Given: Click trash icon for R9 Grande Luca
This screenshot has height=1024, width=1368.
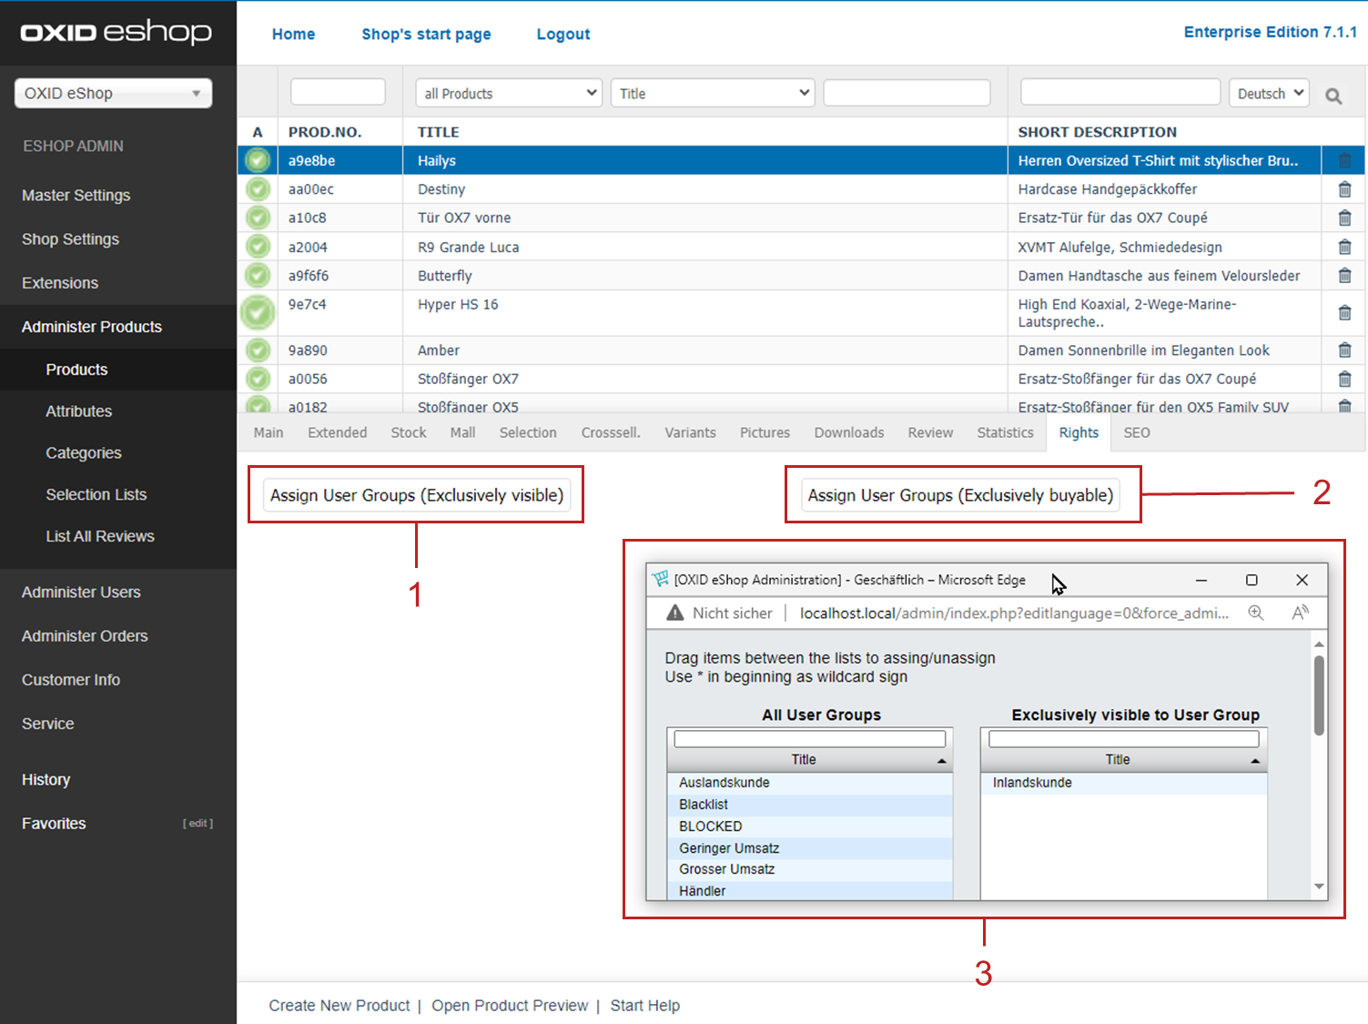Looking at the screenshot, I should click(1344, 247).
